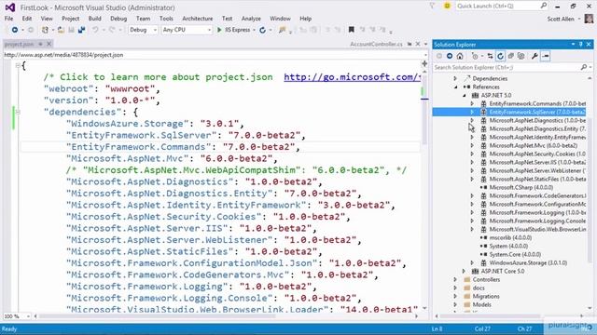Click the Navigate Backward toolbar arrow

(15, 30)
